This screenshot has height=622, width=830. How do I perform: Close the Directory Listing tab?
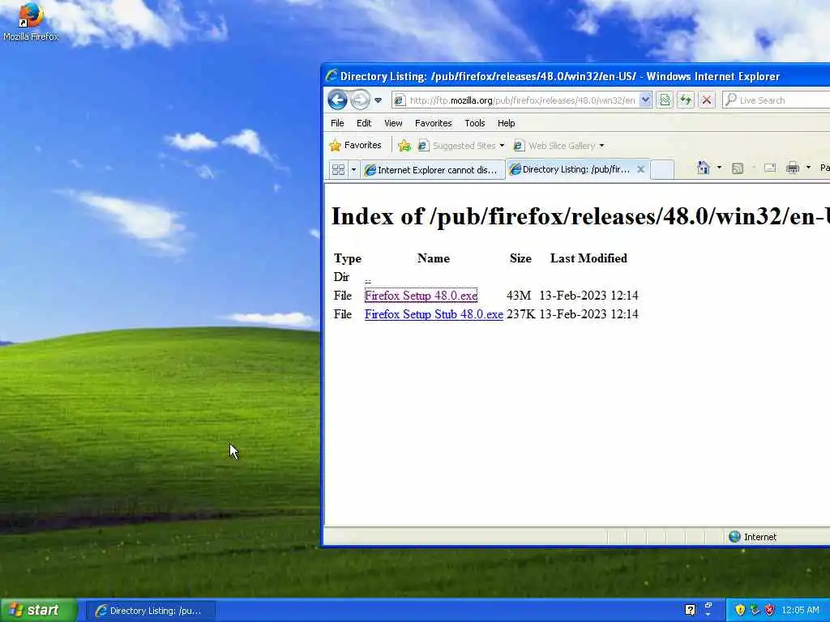click(x=640, y=169)
